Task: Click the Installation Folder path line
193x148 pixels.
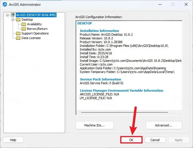Action: pos(124,46)
